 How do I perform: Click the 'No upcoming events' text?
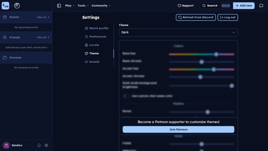[26, 27]
